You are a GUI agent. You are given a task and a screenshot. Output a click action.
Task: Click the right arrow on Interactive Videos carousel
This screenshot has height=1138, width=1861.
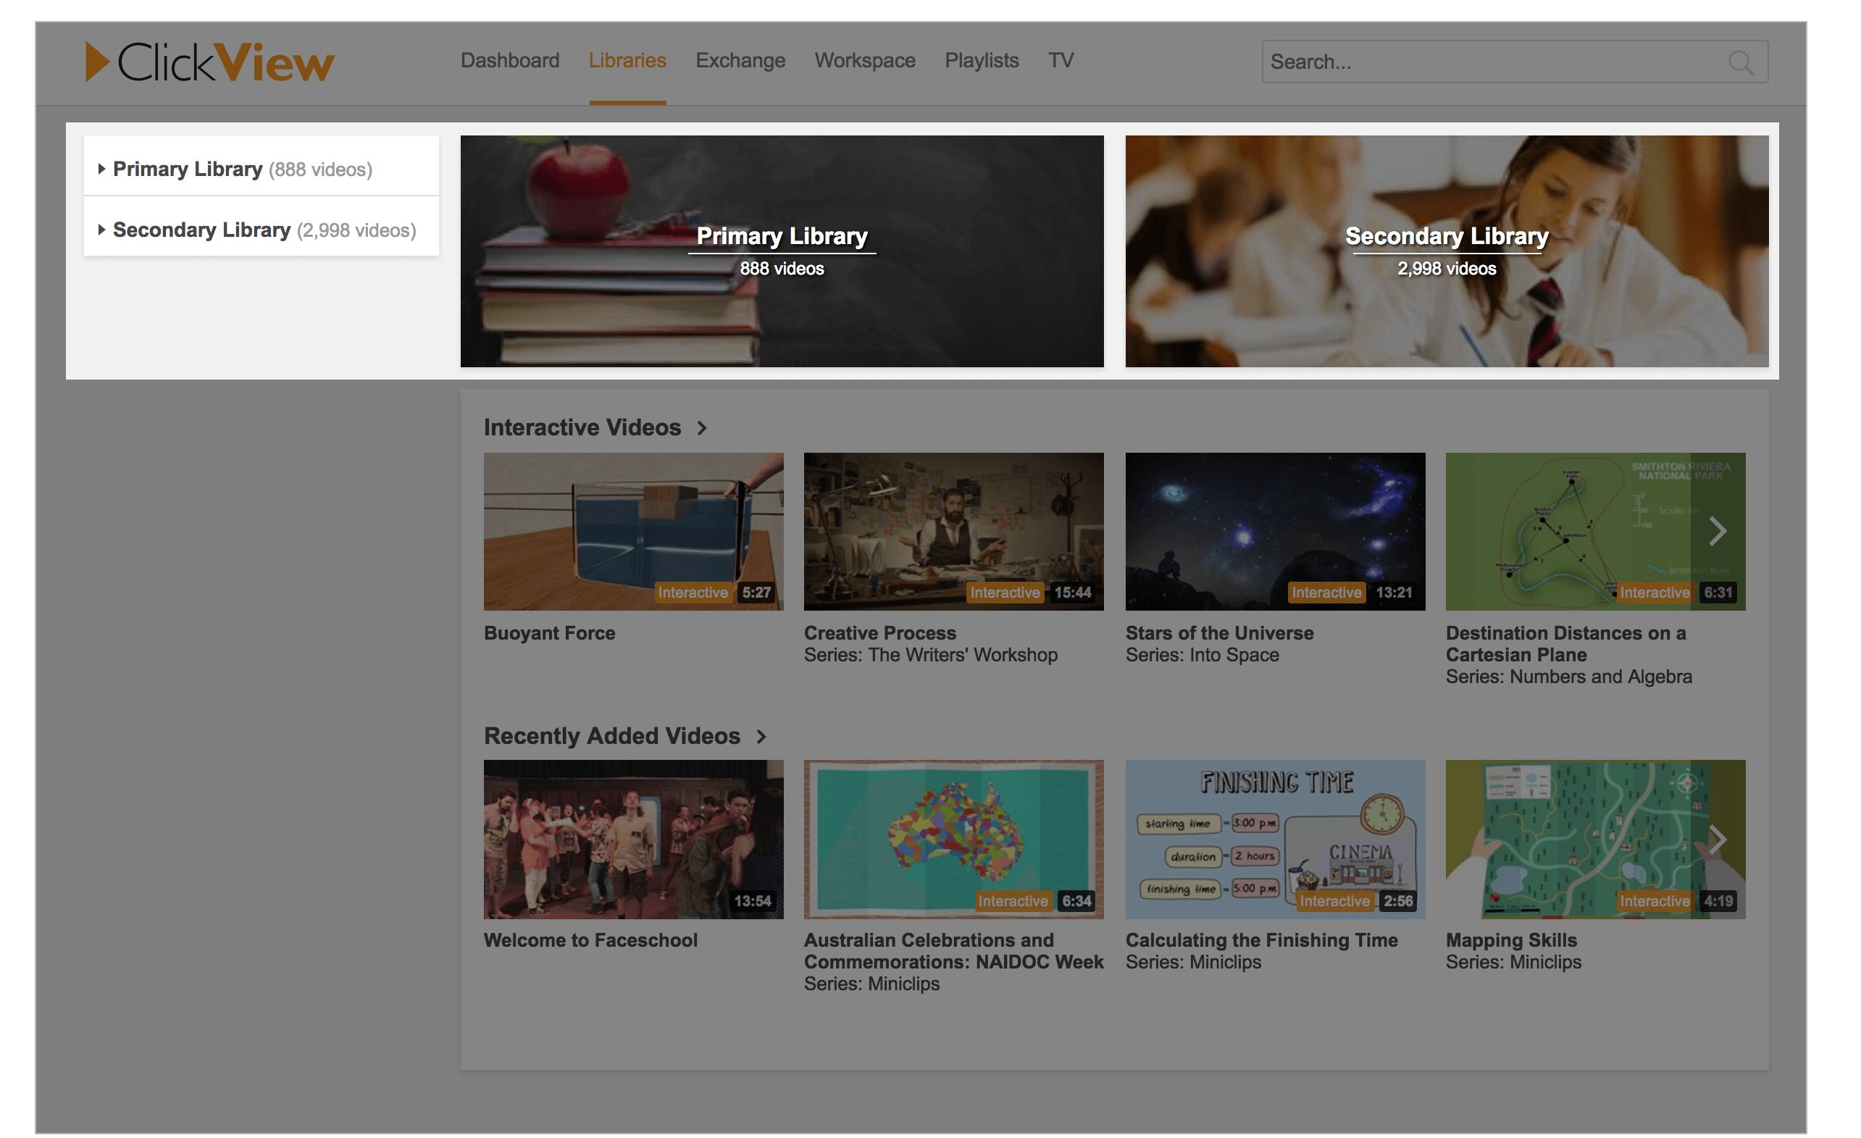click(1718, 531)
